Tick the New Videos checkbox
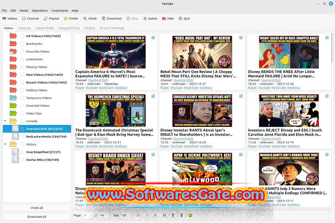This screenshot has width=335, height=223. 22,75
